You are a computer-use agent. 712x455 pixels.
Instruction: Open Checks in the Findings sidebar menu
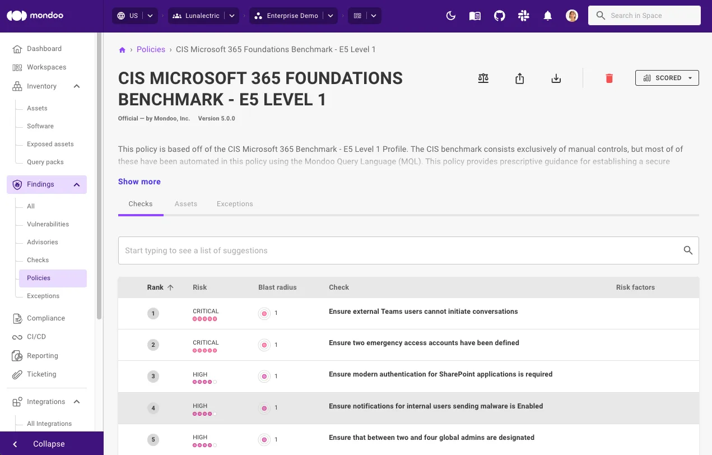coord(38,260)
